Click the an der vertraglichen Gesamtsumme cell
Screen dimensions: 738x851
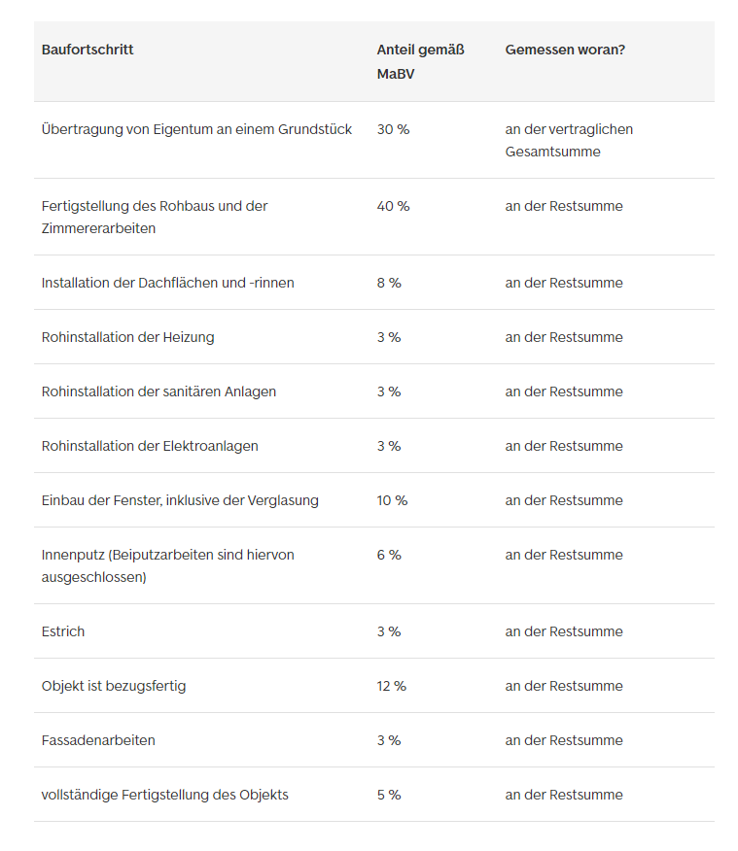click(x=569, y=140)
